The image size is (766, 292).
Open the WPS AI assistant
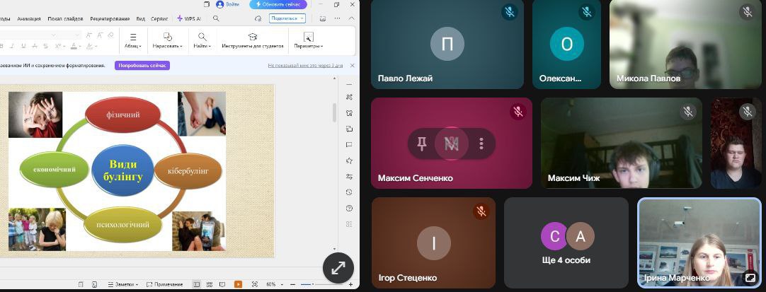pyautogui.click(x=189, y=18)
